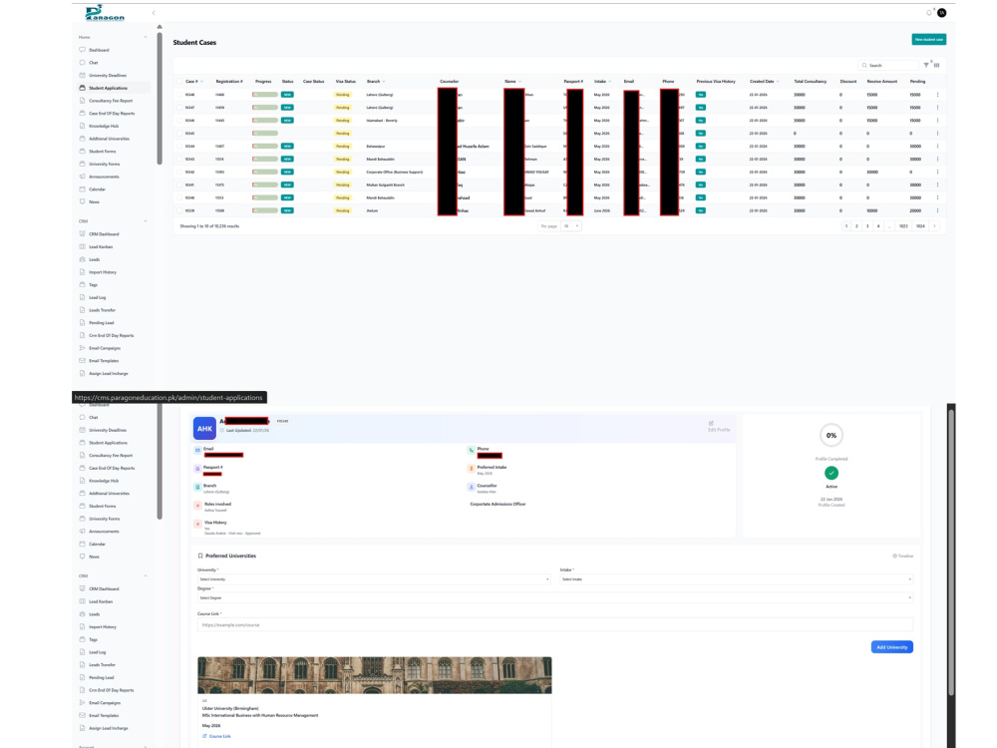The image size is (997, 748).
Task: Click Leads icon in profile page sidebar
Action: point(82,614)
